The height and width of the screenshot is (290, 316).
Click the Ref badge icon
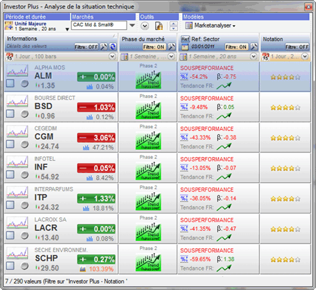tap(185, 39)
